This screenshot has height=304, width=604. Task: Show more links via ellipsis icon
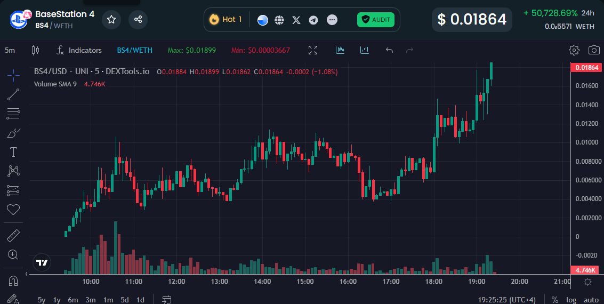click(x=332, y=20)
